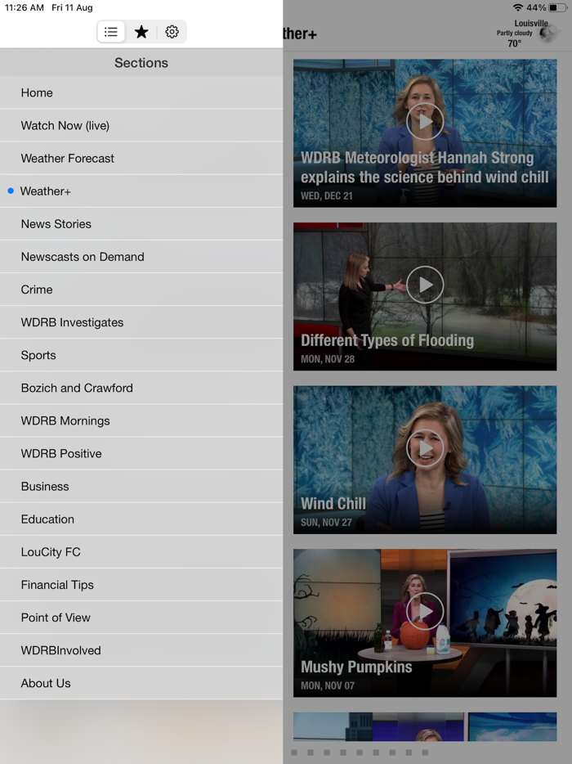Open the Point of View section
The width and height of the screenshot is (572, 764).
141,618
